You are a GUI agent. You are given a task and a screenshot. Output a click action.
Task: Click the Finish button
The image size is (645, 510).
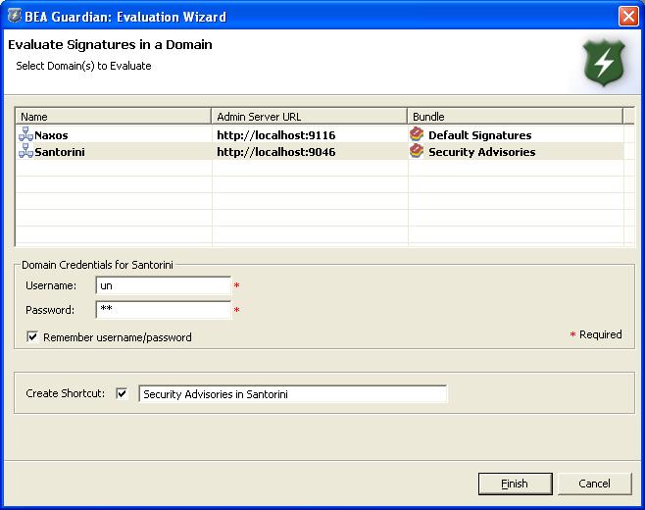coord(515,484)
